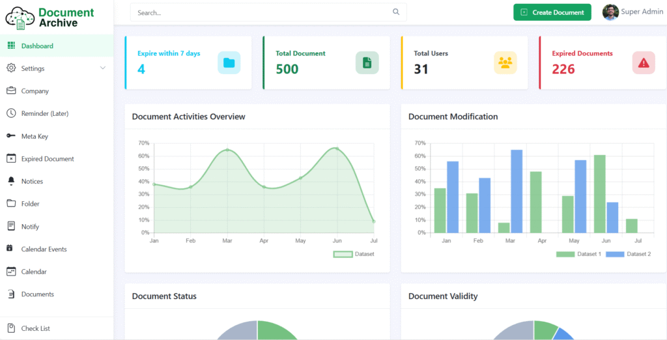Go to Meta Key page
667x340 pixels.
pos(57,136)
